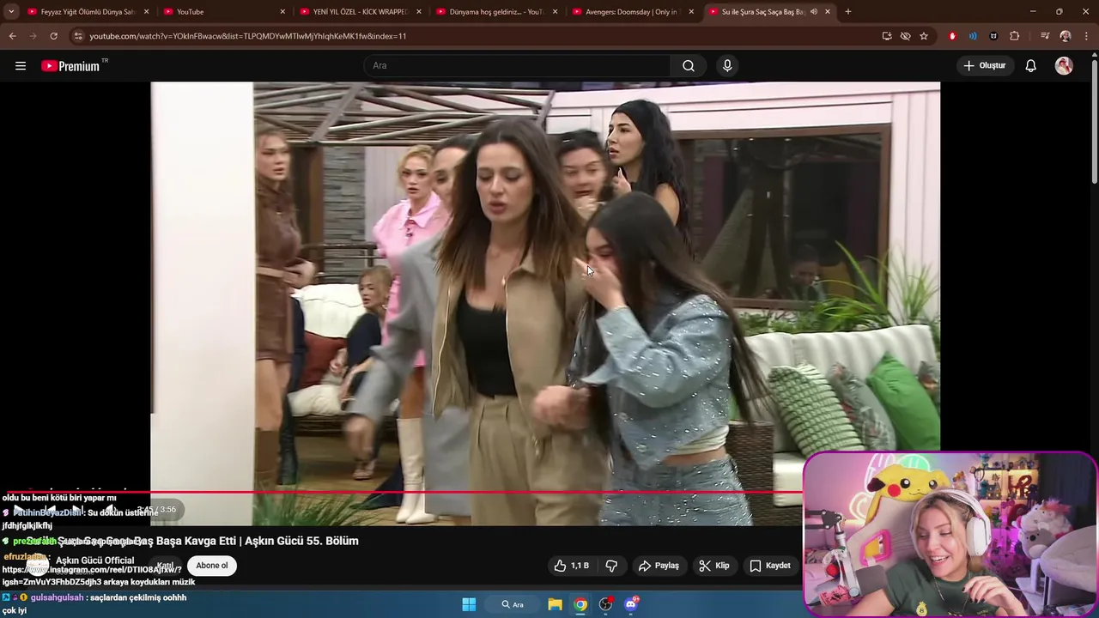Open YouTube account avatar menu
The height and width of the screenshot is (618, 1099).
tap(1064, 66)
